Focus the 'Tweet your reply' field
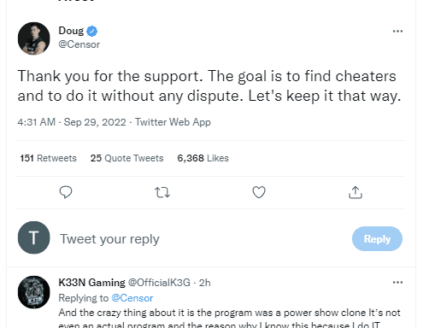This screenshot has width=429, height=328. coord(199,238)
